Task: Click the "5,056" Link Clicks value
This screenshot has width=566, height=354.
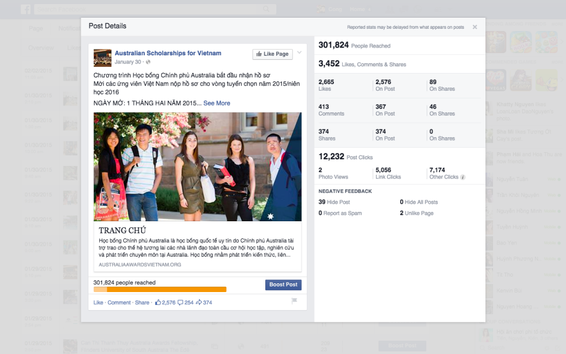Action: (x=384, y=170)
